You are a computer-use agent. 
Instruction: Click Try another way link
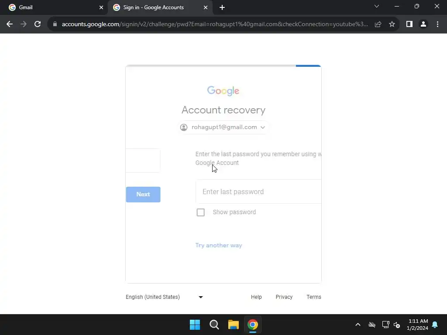point(219,245)
